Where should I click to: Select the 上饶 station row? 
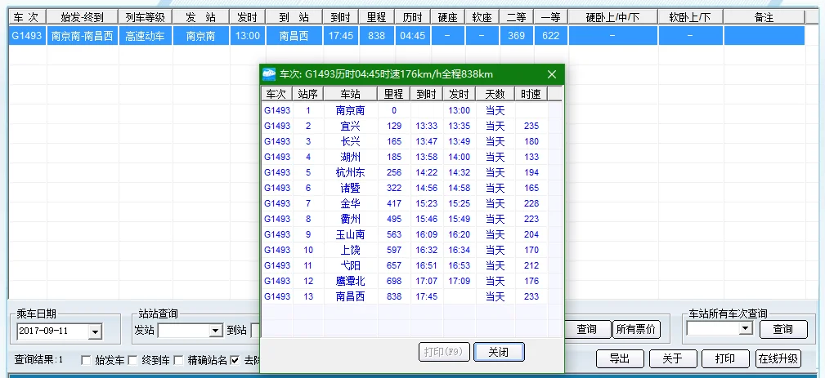(405, 250)
